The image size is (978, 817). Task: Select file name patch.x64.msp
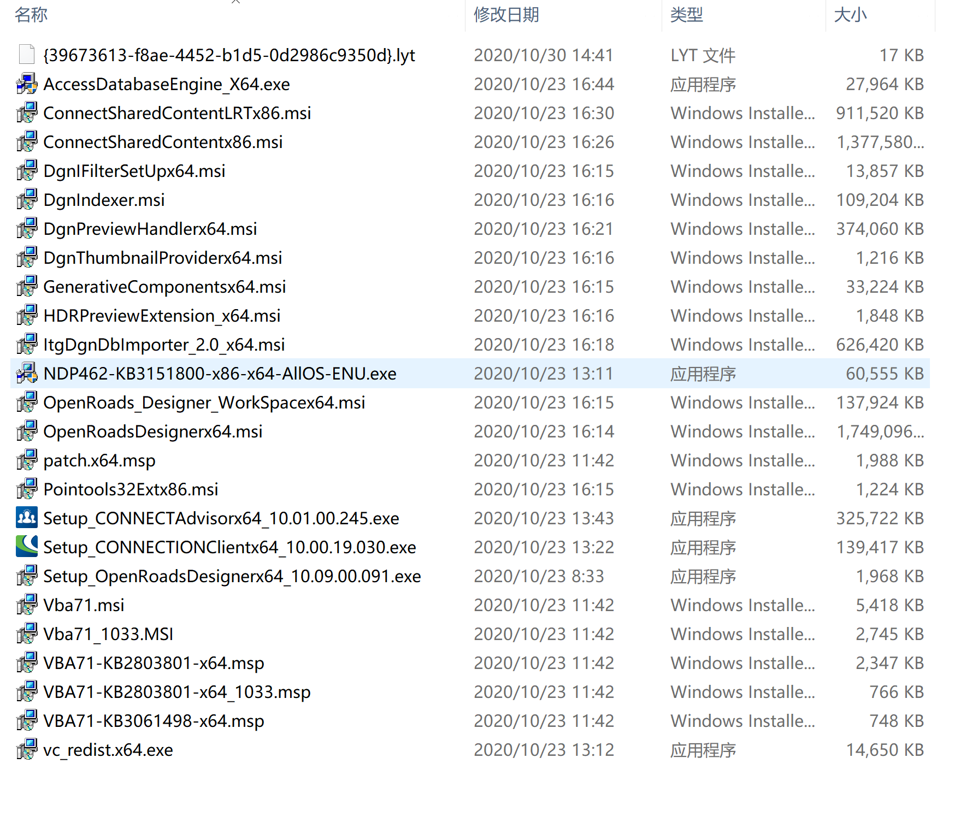(99, 460)
